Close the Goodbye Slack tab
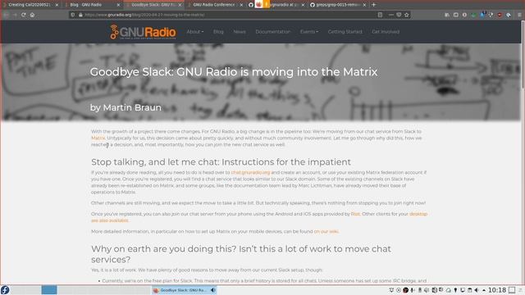 click(x=180, y=5)
